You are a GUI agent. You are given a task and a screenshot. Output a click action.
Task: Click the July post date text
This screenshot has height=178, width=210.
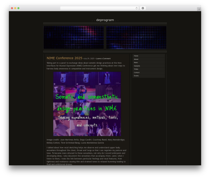point(89,58)
